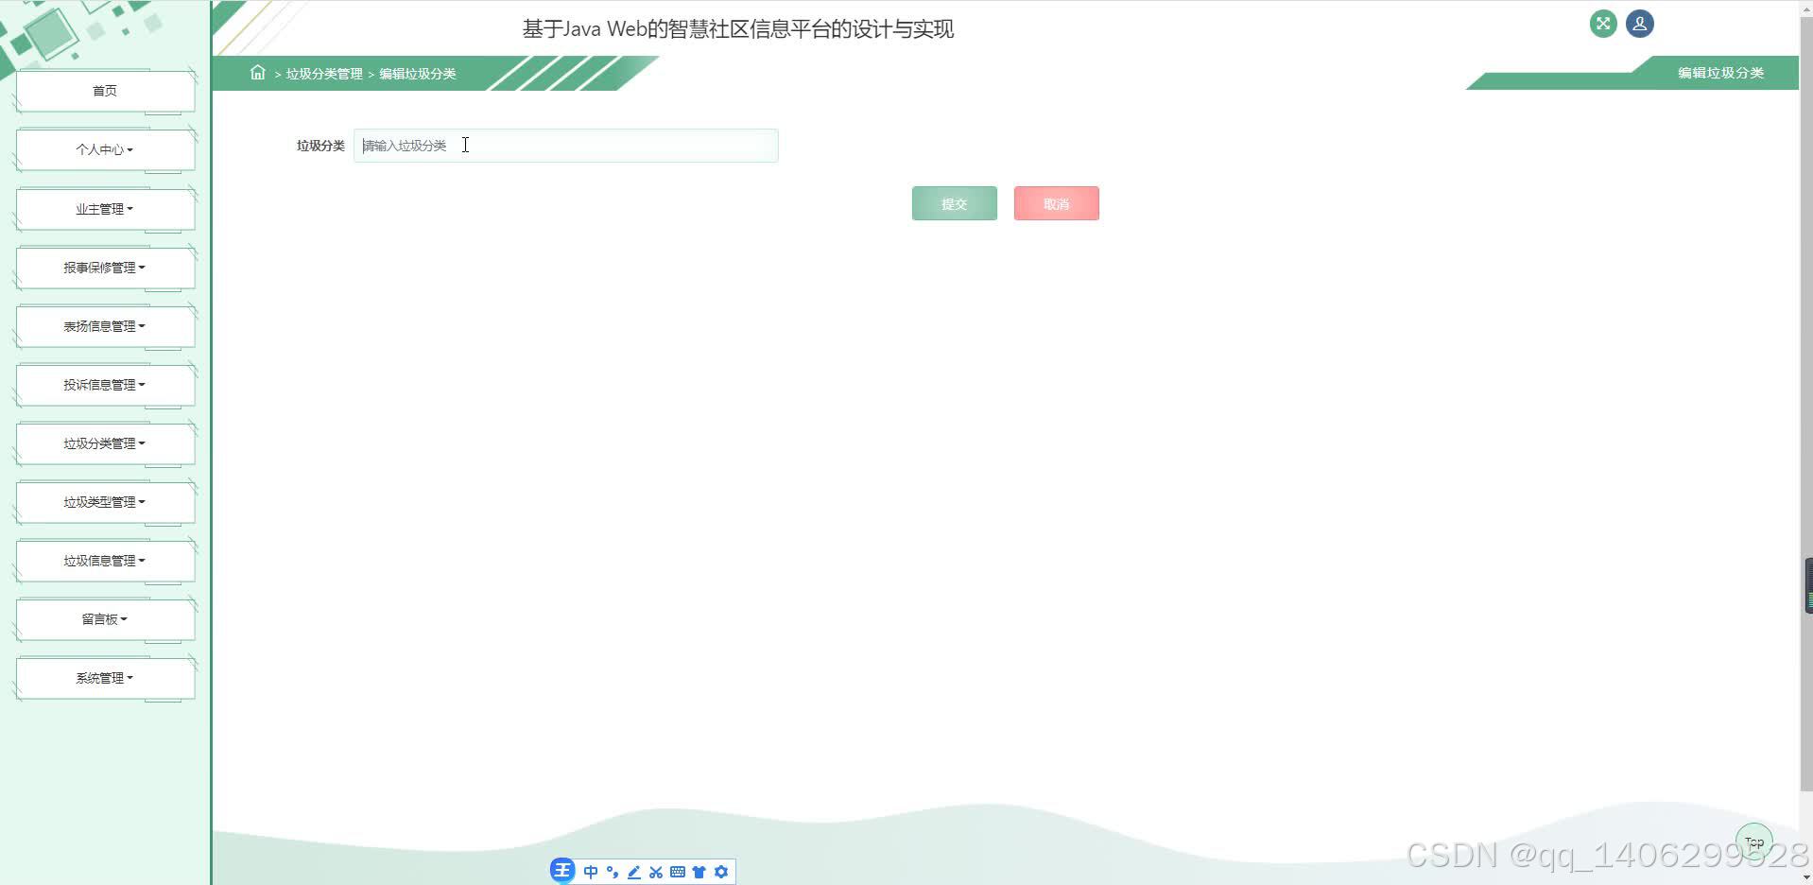Open the user profile icon in header

pyautogui.click(x=1638, y=24)
